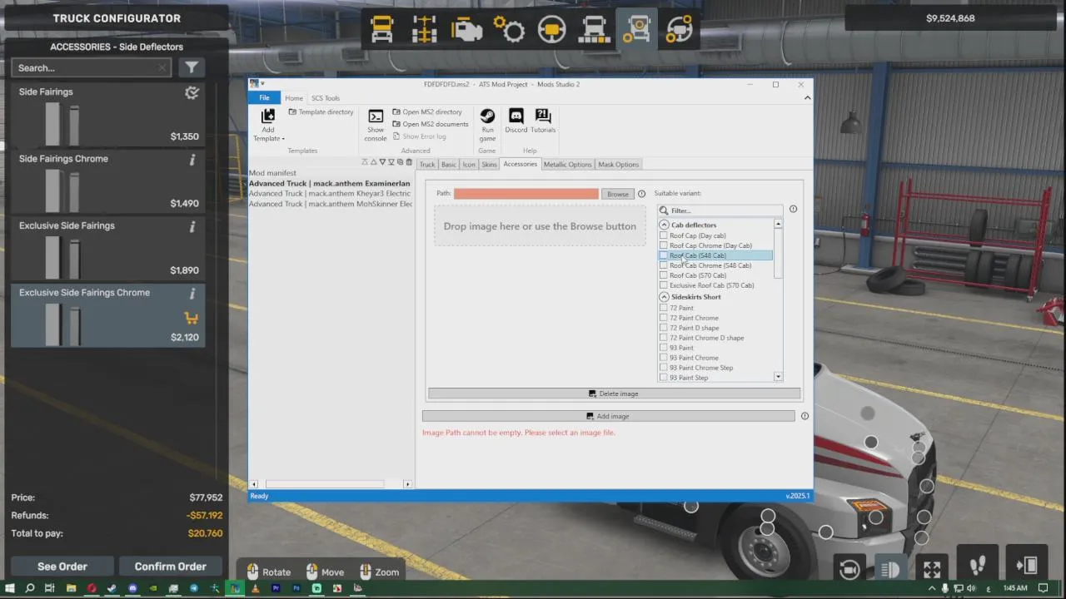Click the Add Template icon in ribbon

tap(267, 116)
